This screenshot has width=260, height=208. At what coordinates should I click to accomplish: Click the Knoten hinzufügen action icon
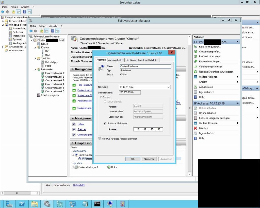(x=196, y=61)
